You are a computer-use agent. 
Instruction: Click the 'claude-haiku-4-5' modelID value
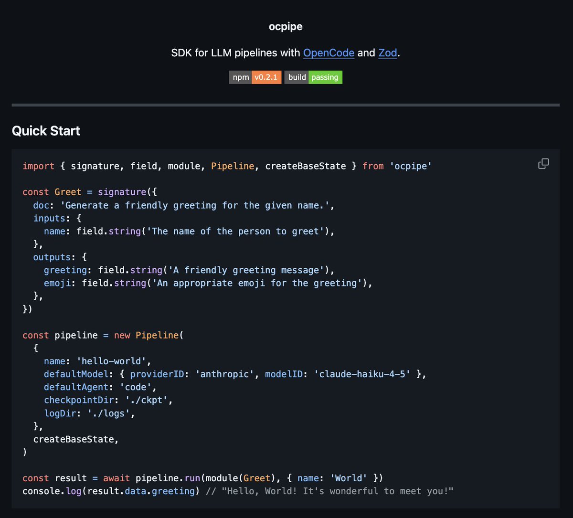[x=362, y=374]
